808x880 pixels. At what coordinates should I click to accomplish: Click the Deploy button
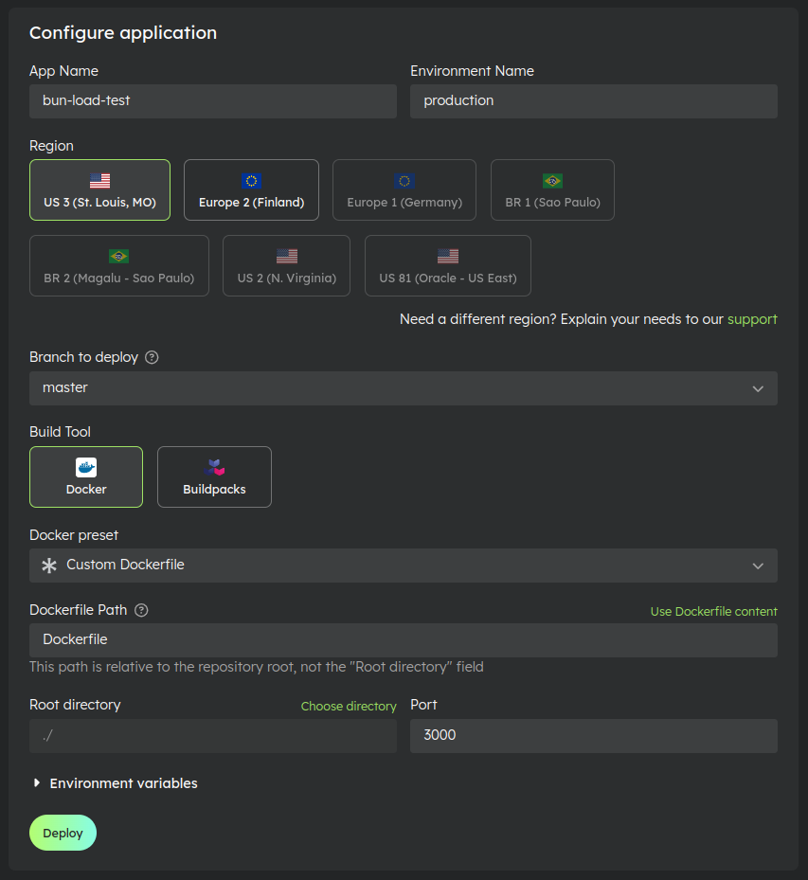[63, 833]
